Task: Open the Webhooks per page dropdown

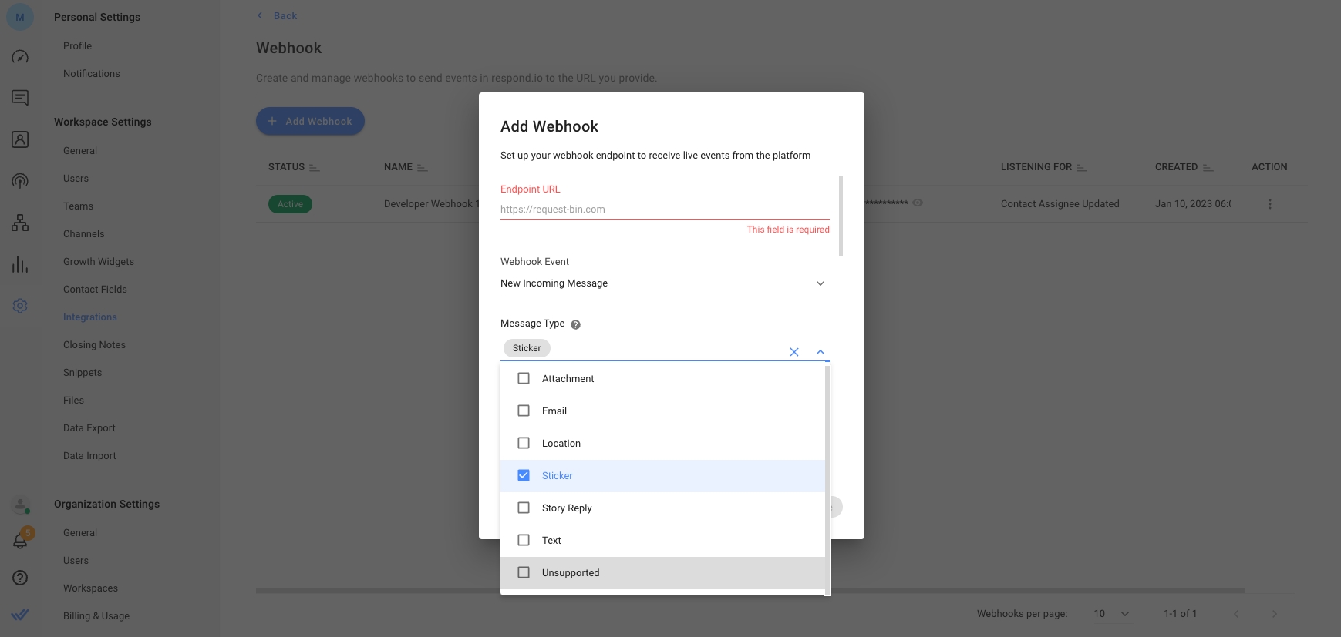Action: pyautogui.click(x=1111, y=614)
